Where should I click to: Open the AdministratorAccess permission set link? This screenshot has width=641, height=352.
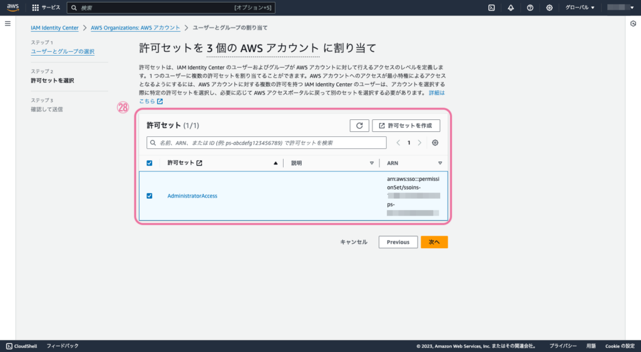click(x=192, y=196)
